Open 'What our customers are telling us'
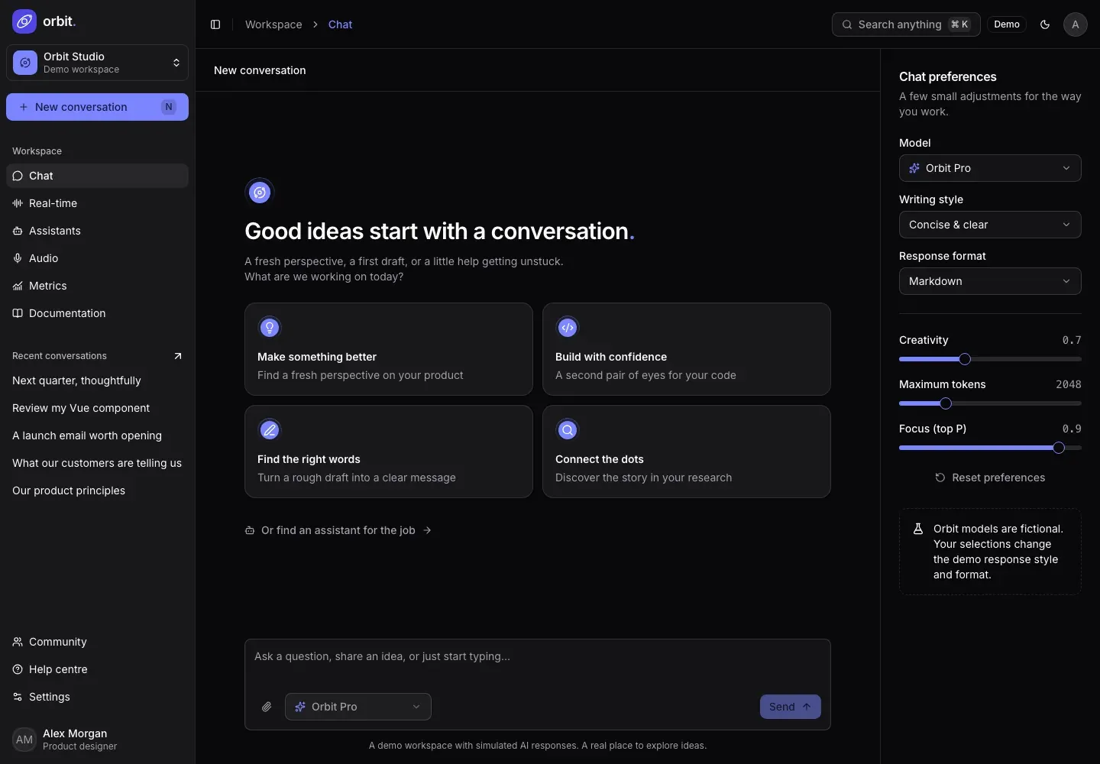 [97, 463]
